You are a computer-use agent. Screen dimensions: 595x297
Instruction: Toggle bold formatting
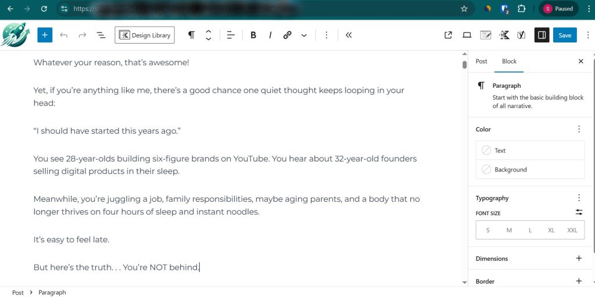[253, 35]
